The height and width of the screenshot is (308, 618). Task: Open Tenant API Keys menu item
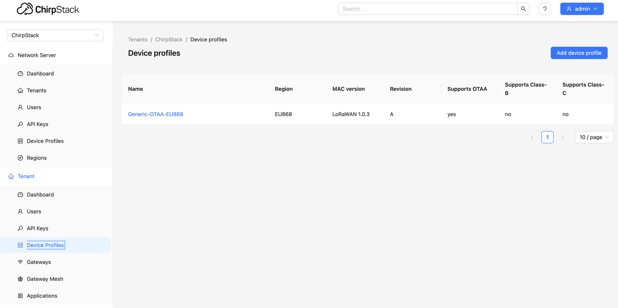[x=56, y=229]
